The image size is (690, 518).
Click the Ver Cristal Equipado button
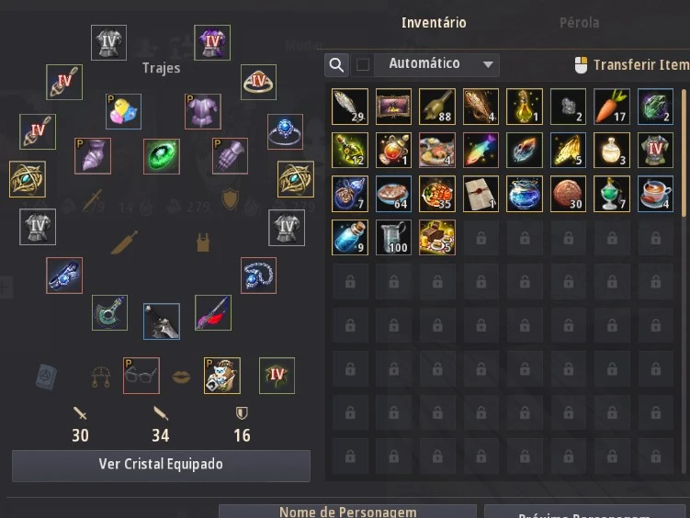tap(161, 466)
